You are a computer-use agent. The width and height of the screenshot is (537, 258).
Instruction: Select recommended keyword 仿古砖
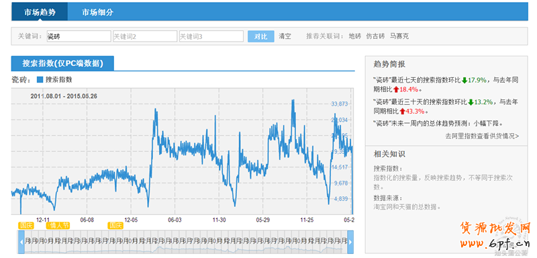(x=376, y=36)
